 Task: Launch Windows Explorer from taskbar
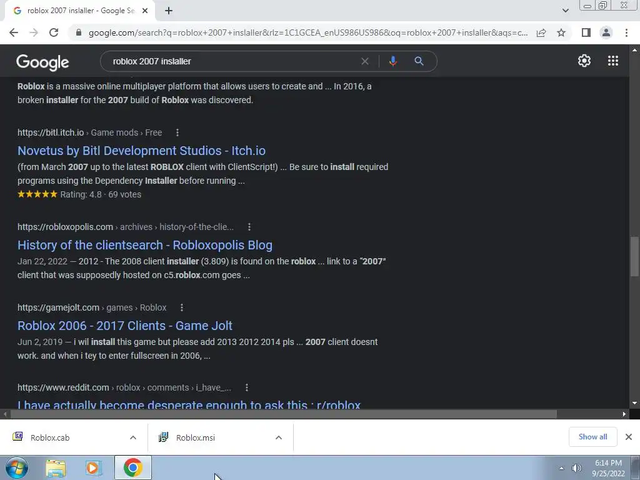point(56,467)
